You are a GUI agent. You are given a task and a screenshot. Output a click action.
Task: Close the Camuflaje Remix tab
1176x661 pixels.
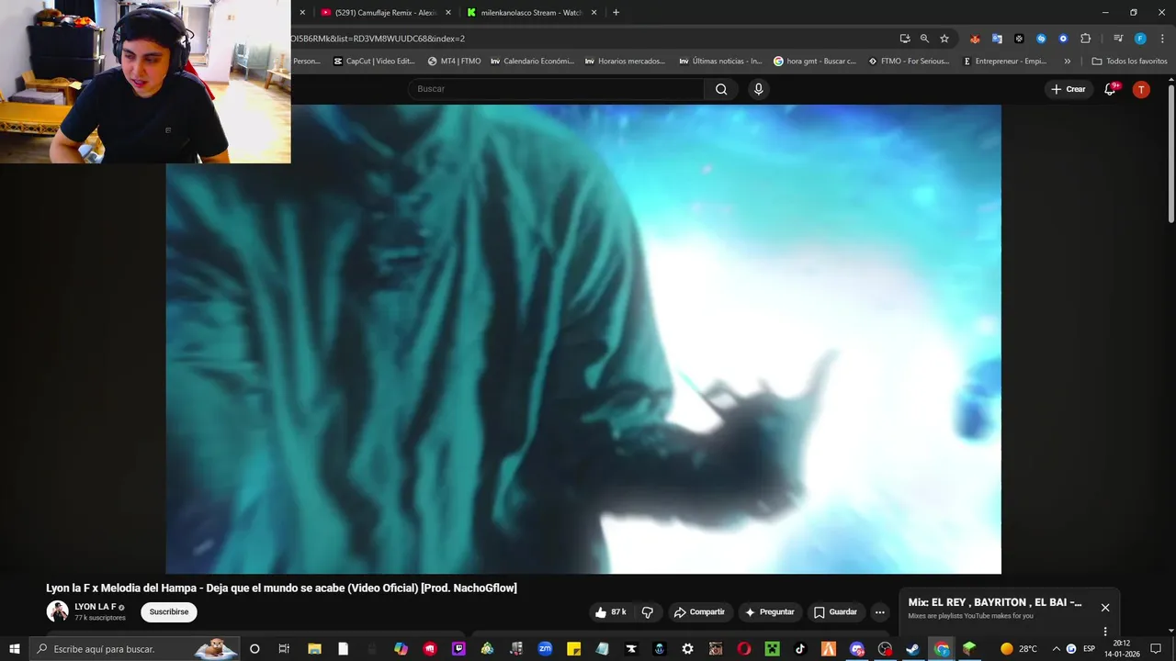448,13
